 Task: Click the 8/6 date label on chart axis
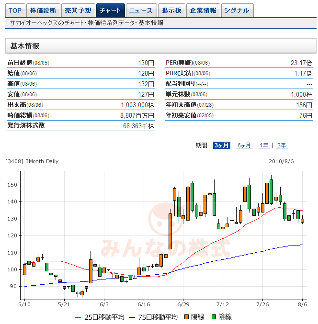(x=302, y=303)
